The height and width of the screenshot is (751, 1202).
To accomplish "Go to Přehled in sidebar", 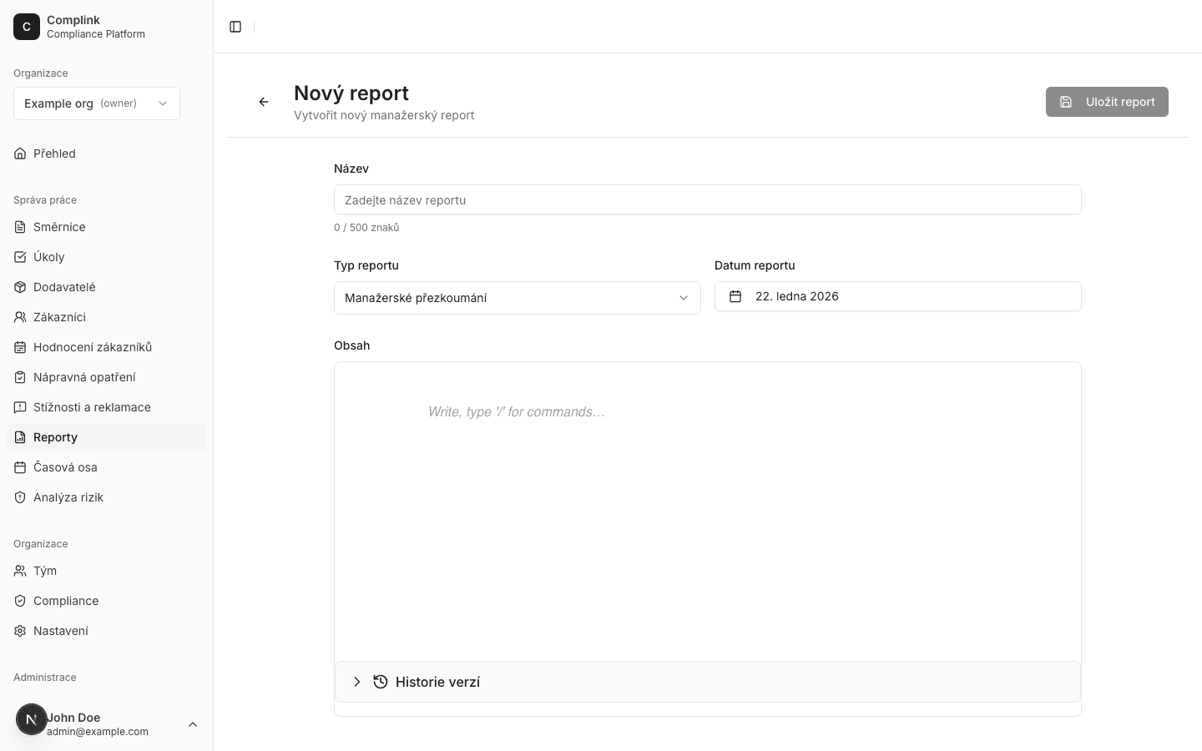I will tap(54, 154).
